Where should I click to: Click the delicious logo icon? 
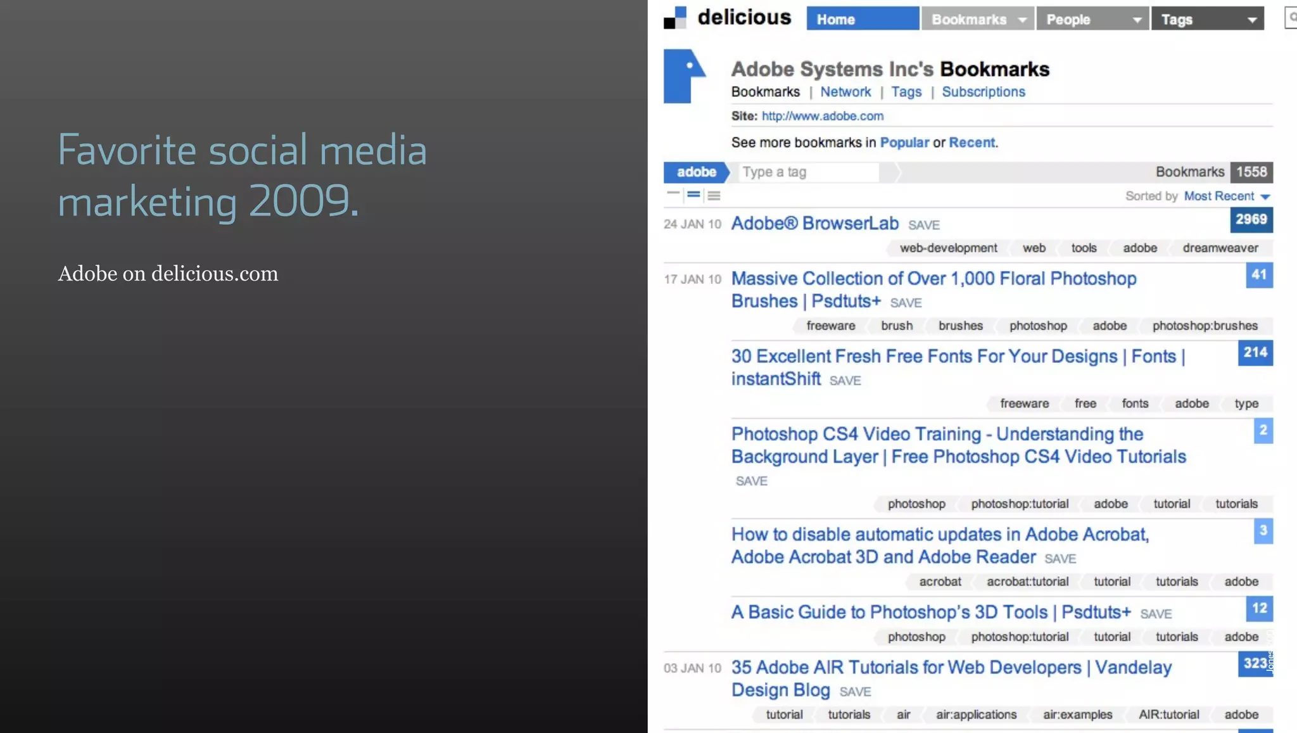(675, 18)
